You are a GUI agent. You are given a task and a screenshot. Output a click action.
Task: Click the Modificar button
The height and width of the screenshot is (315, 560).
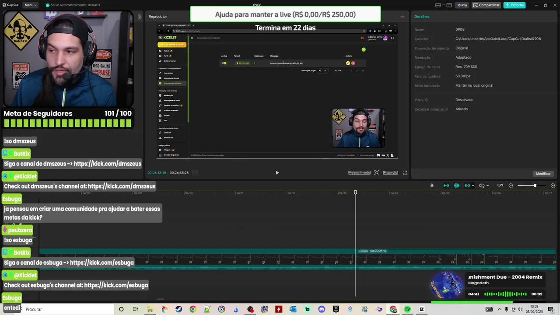(x=543, y=174)
